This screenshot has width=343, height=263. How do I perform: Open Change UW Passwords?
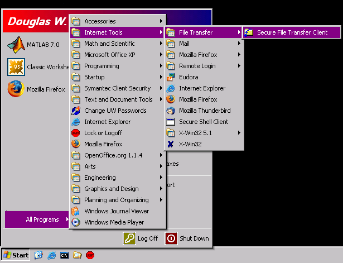tap(115, 111)
